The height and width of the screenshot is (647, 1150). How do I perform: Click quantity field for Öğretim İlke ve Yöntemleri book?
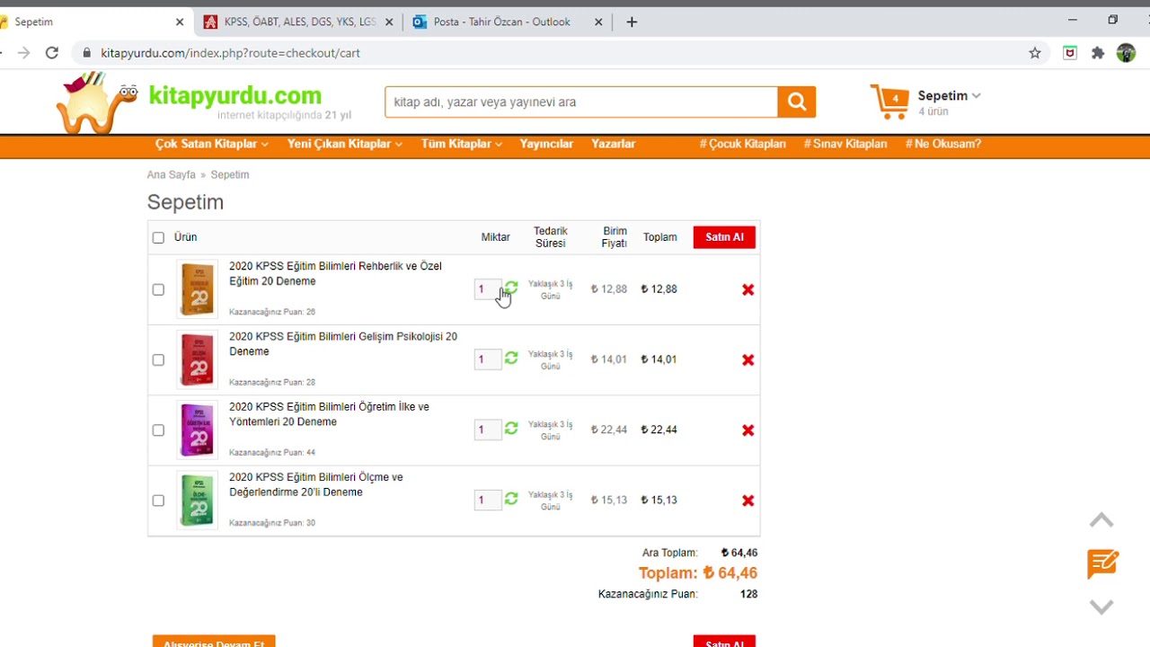tap(488, 430)
